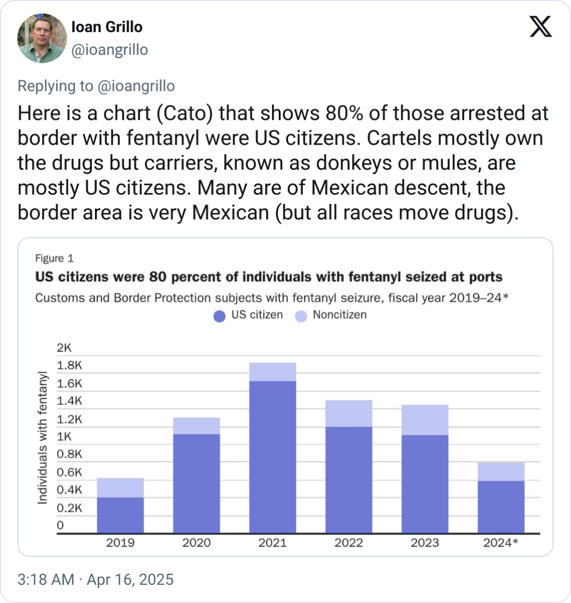
Task: Click the US citizen legend dot
Action: tap(220, 316)
